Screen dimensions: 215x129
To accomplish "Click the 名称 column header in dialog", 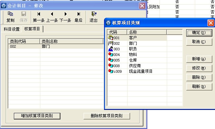I will pyautogui.click(x=147, y=32).
